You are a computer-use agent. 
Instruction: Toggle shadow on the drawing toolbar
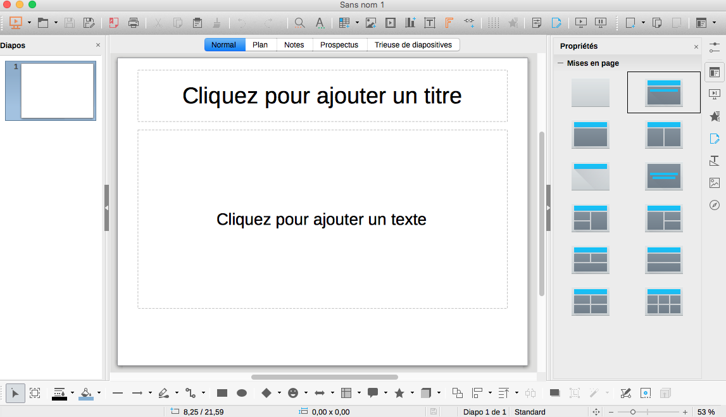tap(554, 394)
